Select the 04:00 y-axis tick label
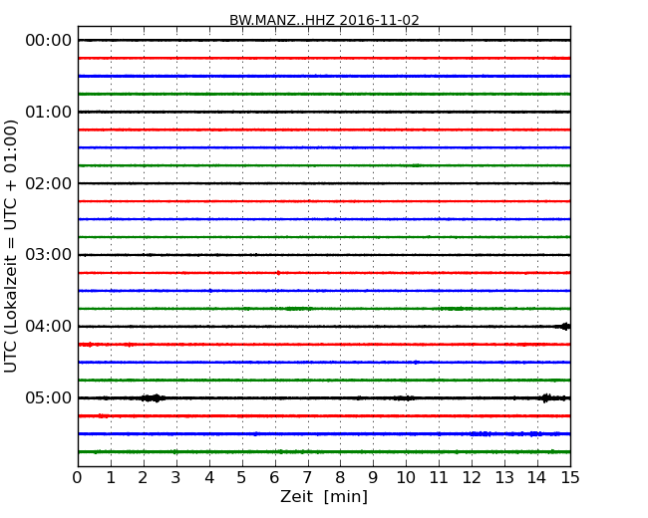 49,327
